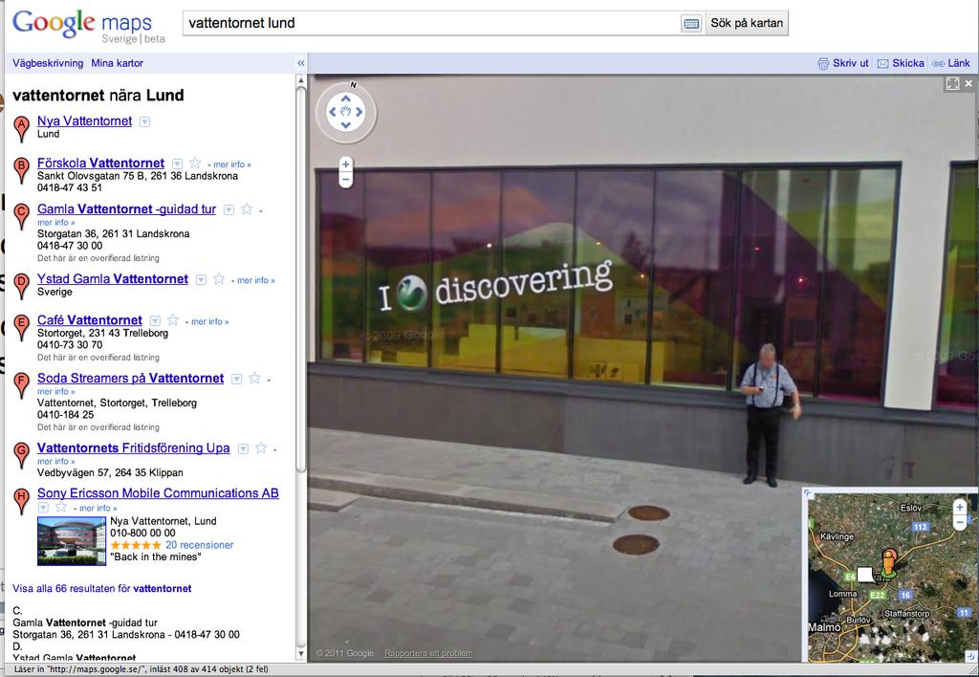Select marker B for Förskola Vattentornet
Viewport: 979px width, 677px height.
point(21,169)
